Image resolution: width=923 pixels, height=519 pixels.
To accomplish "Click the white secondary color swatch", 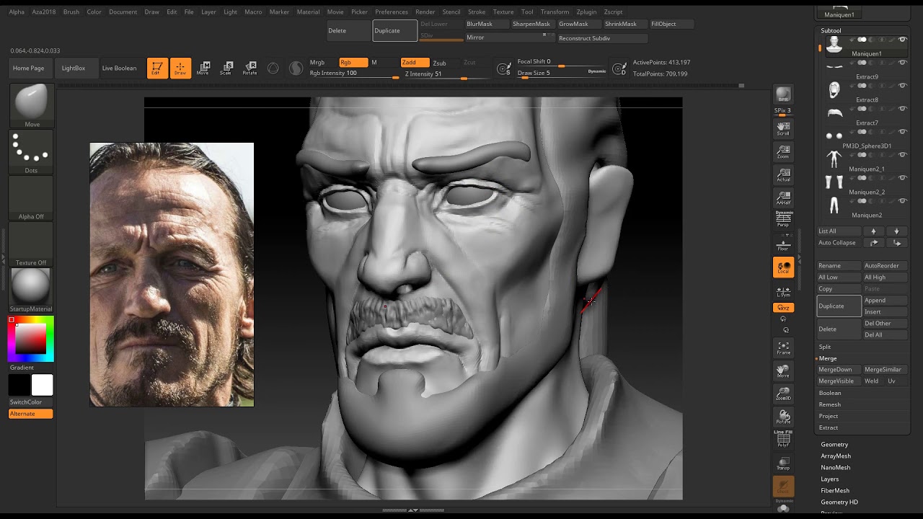I will point(42,385).
